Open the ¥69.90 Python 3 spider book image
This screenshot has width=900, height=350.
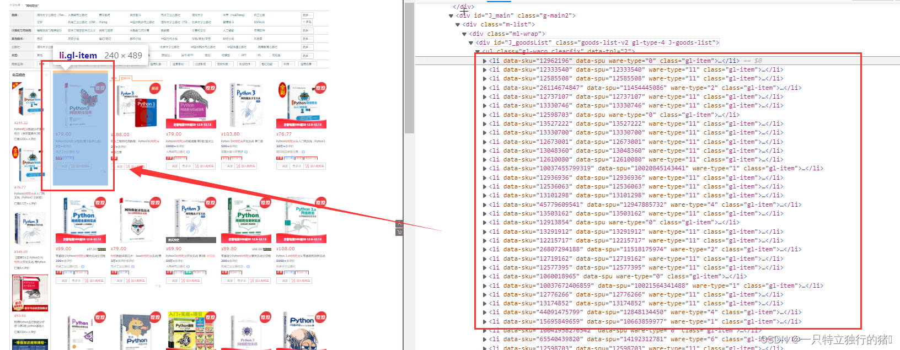coord(191,220)
